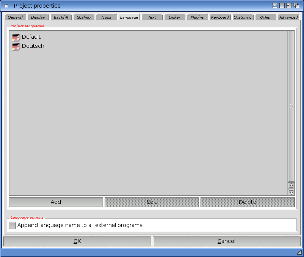Click the iconify gadget in title bar

coord(275,6)
